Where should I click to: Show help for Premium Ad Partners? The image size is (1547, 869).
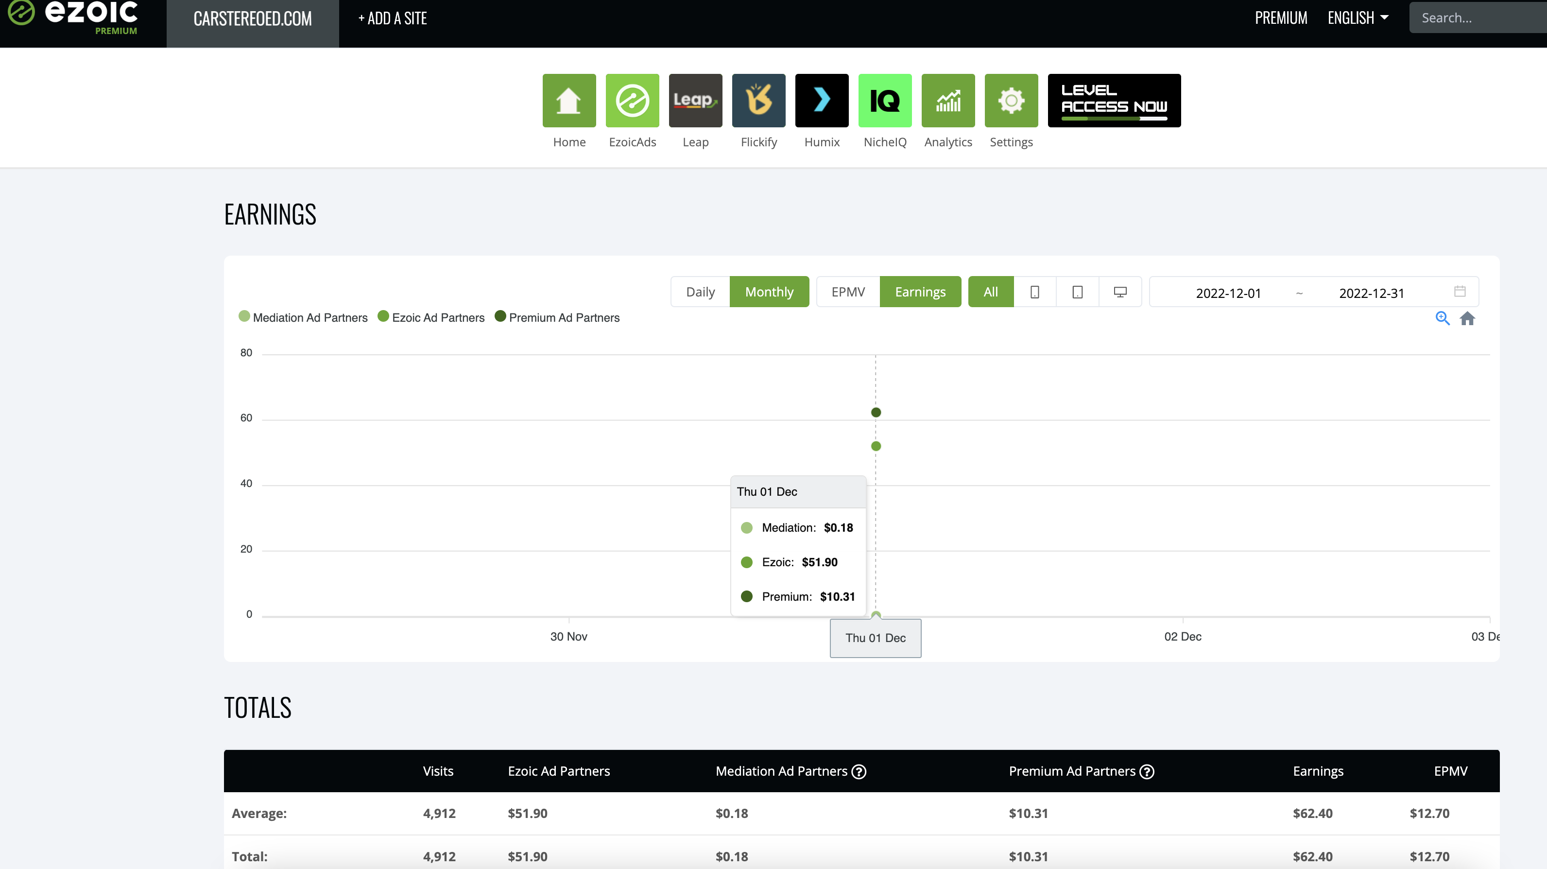tap(1147, 772)
